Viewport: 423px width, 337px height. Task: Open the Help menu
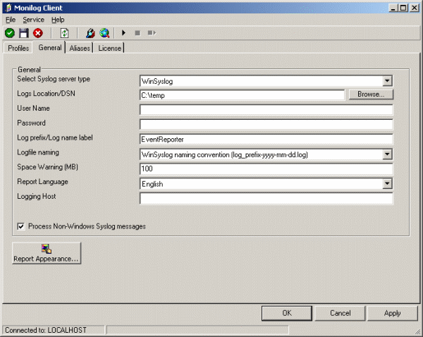tap(58, 20)
